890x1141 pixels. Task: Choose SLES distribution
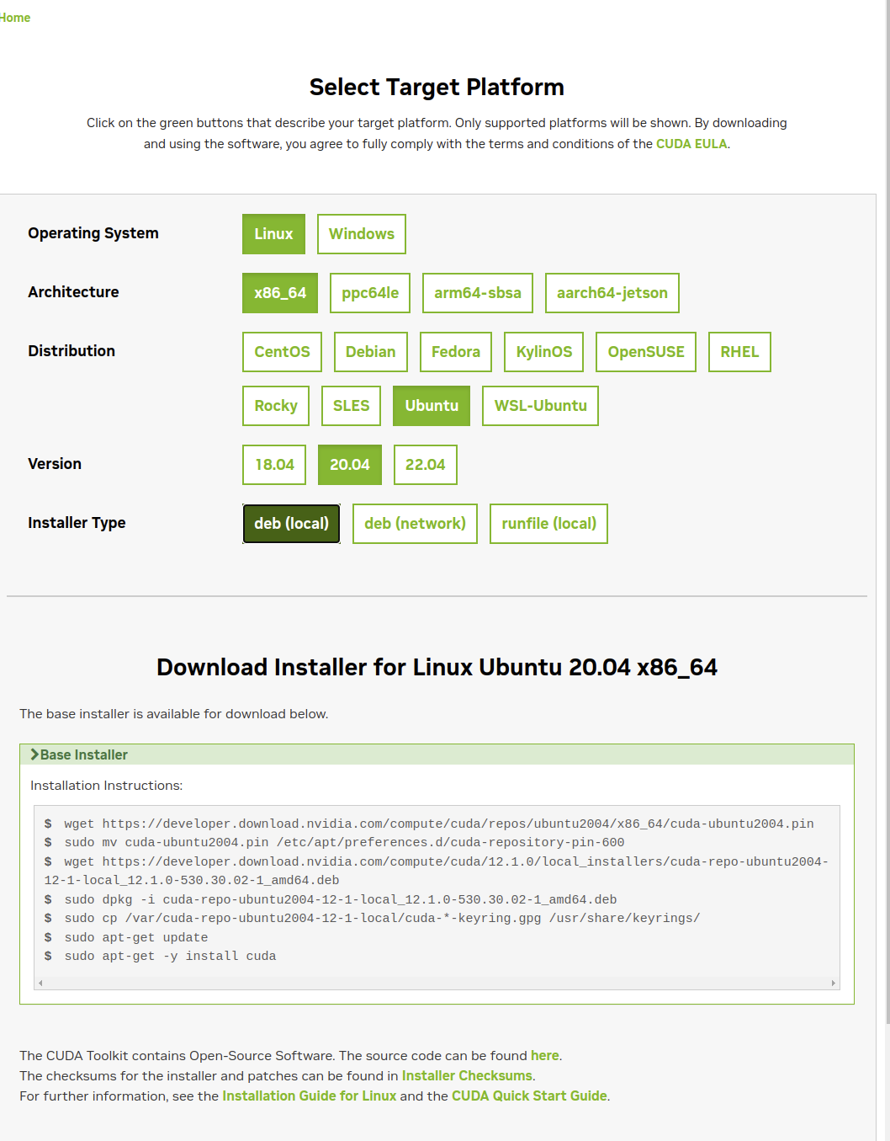pos(351,406)
